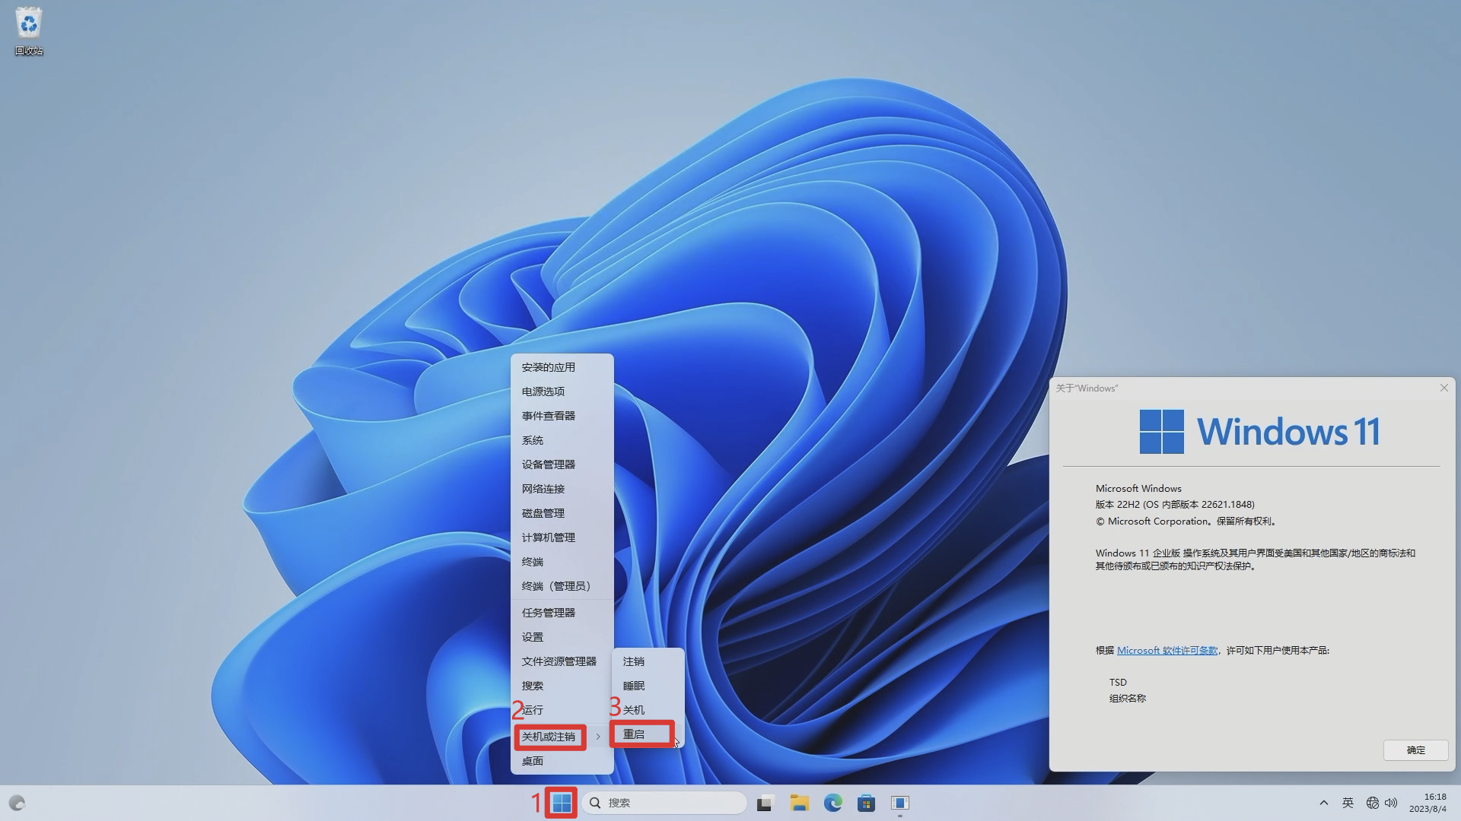
Task: Open 磁盘管理 from the menu
Action: [543, 512]
